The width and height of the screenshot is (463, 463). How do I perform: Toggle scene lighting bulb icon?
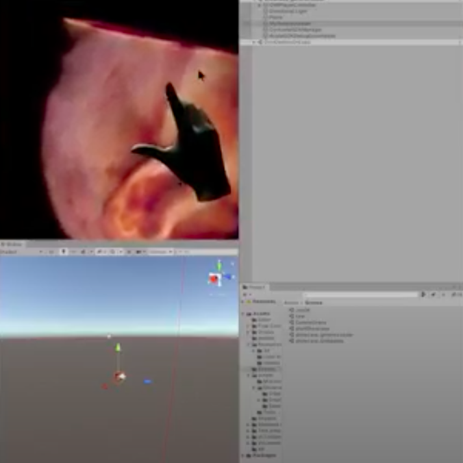(63, 251)
